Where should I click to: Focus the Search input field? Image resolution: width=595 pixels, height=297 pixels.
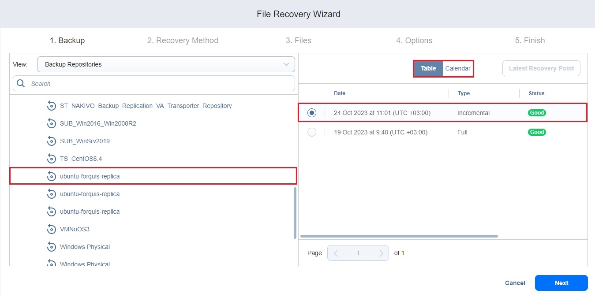point(159,83)
